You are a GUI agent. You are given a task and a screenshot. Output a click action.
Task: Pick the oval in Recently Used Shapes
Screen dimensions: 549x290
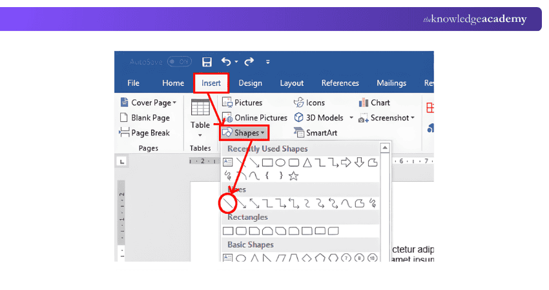280,162
